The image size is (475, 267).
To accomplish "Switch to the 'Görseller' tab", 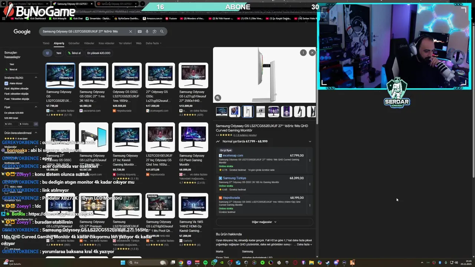I will tap(74, 43).
